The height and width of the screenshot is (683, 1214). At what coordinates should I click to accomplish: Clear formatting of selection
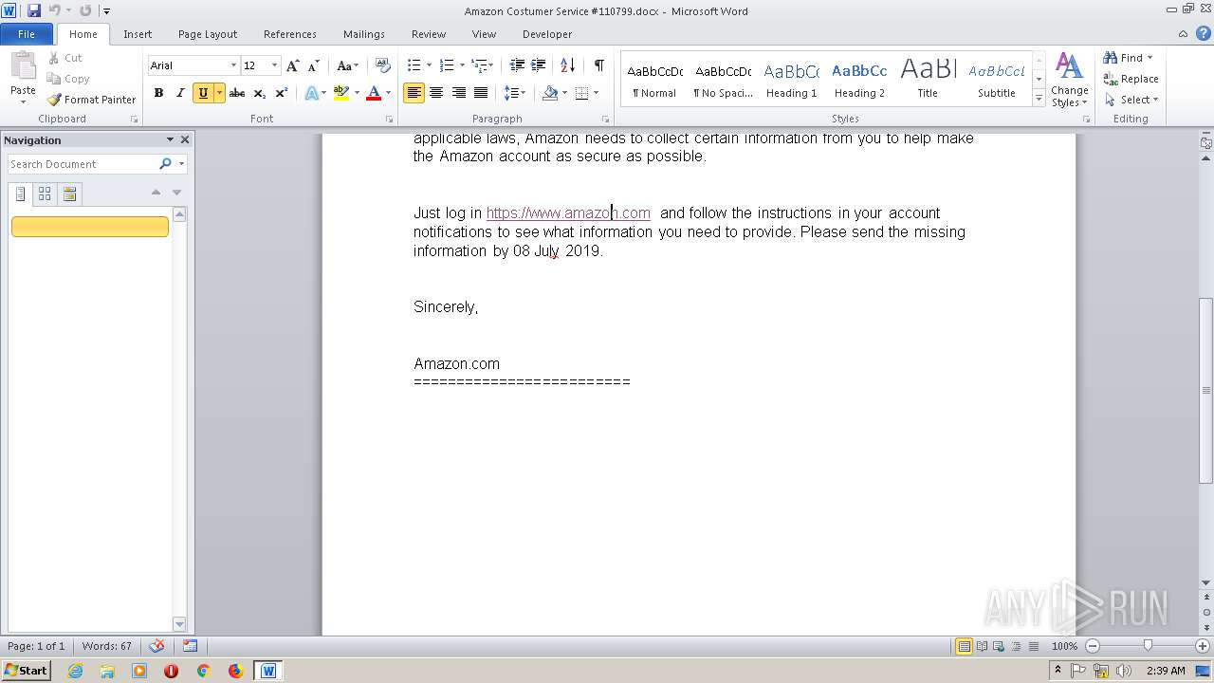(382, 65)
